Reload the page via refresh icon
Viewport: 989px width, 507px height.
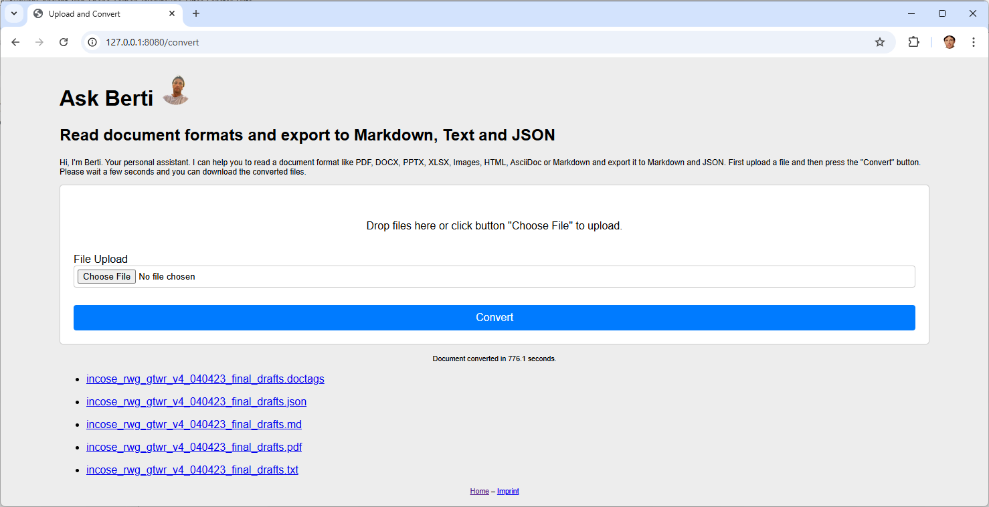click(64, 41)
